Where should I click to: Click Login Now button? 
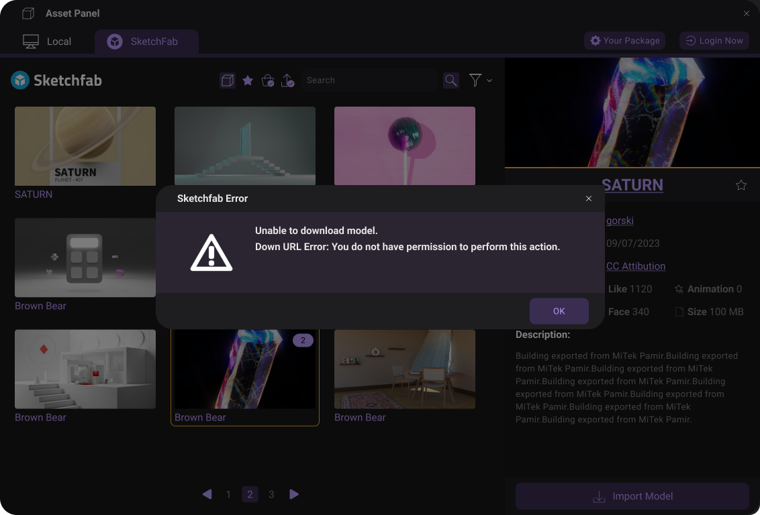714,41
